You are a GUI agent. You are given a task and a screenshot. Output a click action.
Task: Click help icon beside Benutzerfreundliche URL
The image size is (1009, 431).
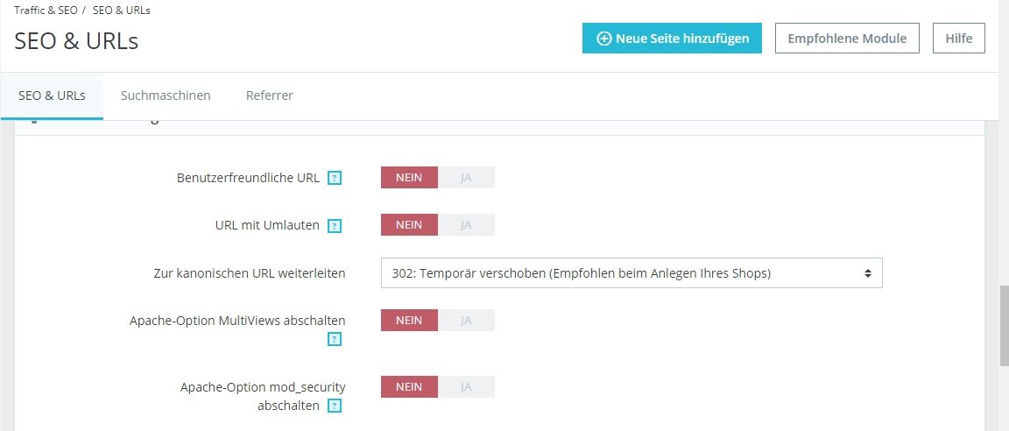click(335, 179)
